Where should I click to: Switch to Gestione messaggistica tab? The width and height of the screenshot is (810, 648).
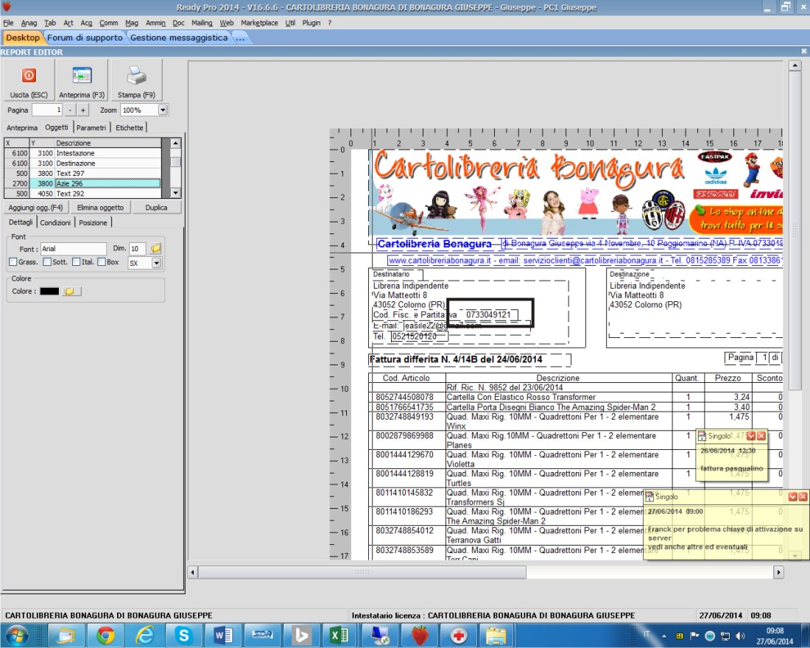(x=179, y=38)
